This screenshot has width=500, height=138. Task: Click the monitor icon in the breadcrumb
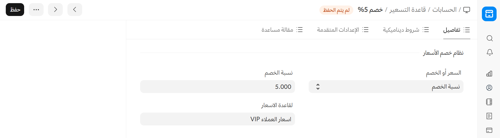coord(467,10)
